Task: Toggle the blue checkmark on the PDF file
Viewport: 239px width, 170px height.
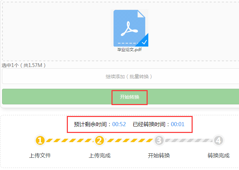Action: [144, 42]
